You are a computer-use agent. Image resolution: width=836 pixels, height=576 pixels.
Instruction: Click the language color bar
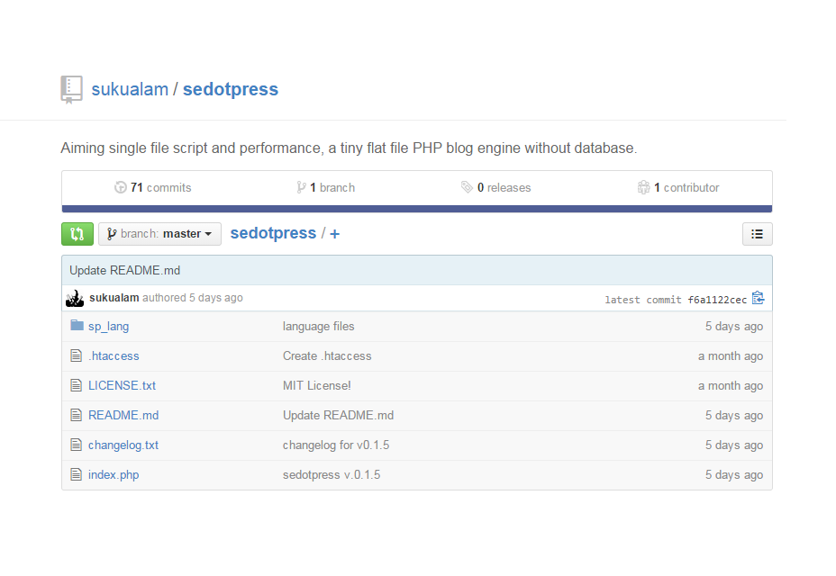pos(417,209)
